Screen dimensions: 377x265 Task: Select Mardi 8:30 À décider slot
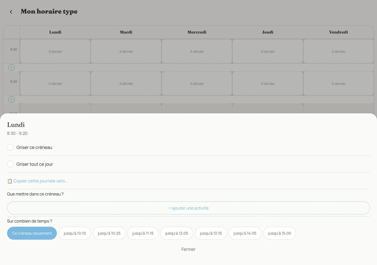[x=126, y=51]
